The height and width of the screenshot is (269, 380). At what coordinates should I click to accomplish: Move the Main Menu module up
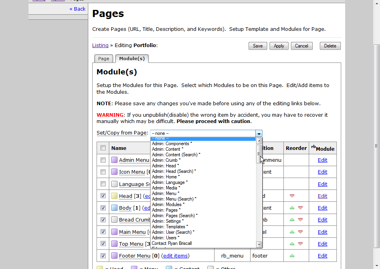click(292, 232)
